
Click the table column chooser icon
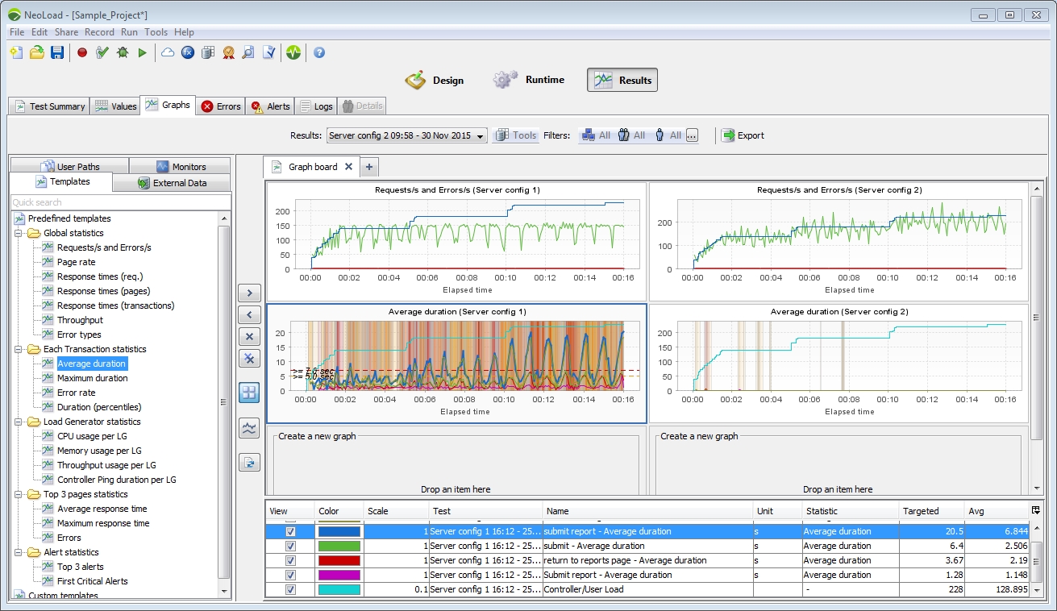(1035, 510)
